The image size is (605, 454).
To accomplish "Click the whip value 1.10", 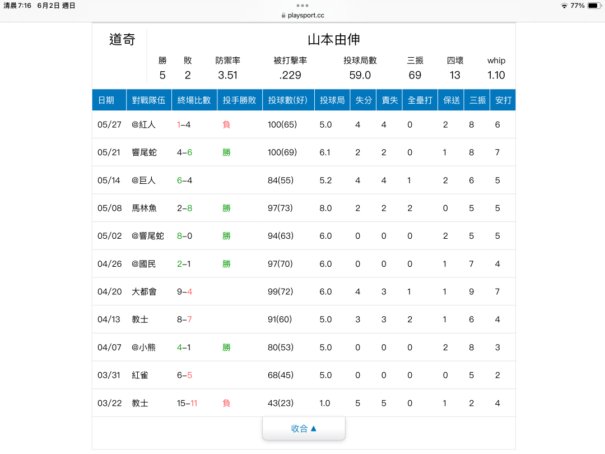I will 496,75.
